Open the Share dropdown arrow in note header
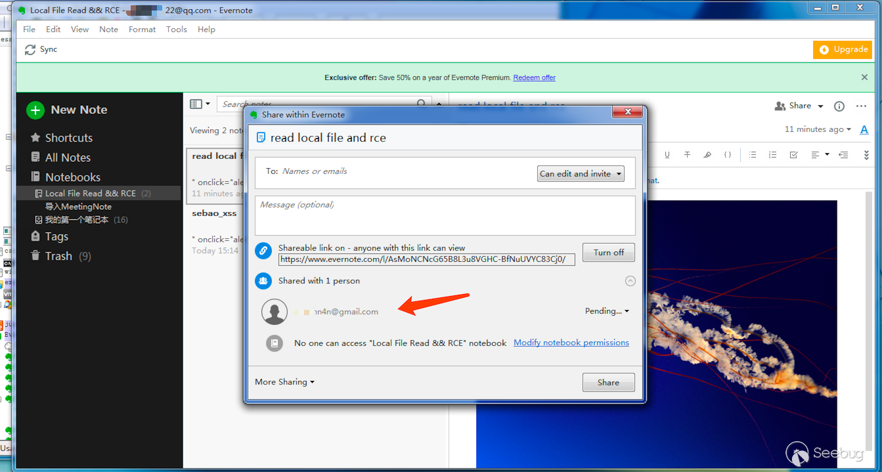This screenshot has width=882, height=472. point(820,106)
